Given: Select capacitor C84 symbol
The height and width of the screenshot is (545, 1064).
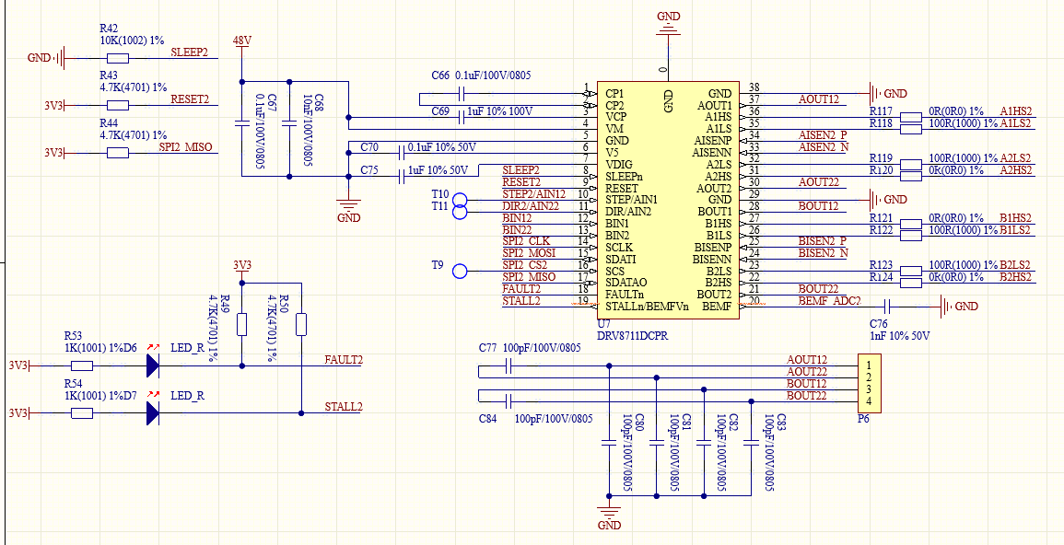Looking at the screenshot, I should (509, 400).
